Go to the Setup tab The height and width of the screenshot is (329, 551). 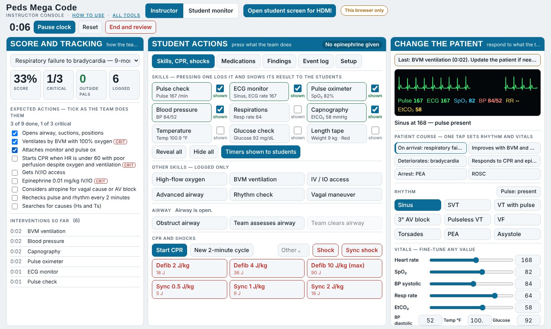(349, 61)
